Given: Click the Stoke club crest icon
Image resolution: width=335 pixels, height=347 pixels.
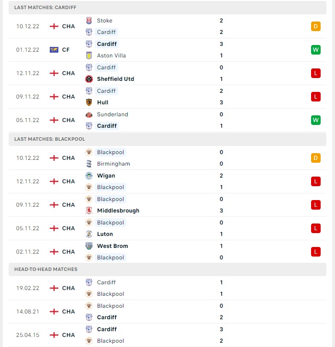Looking at the screenshot, I should coord(89,21).
